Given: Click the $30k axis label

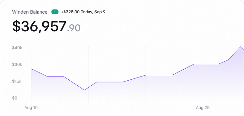Looking at the screenshot, I should (17, 64).
